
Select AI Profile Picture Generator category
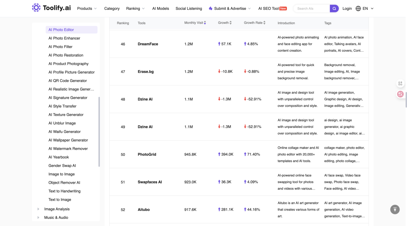(x=71, y=72)
